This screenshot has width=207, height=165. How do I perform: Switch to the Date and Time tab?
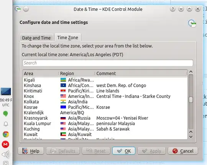click(36, 38)
